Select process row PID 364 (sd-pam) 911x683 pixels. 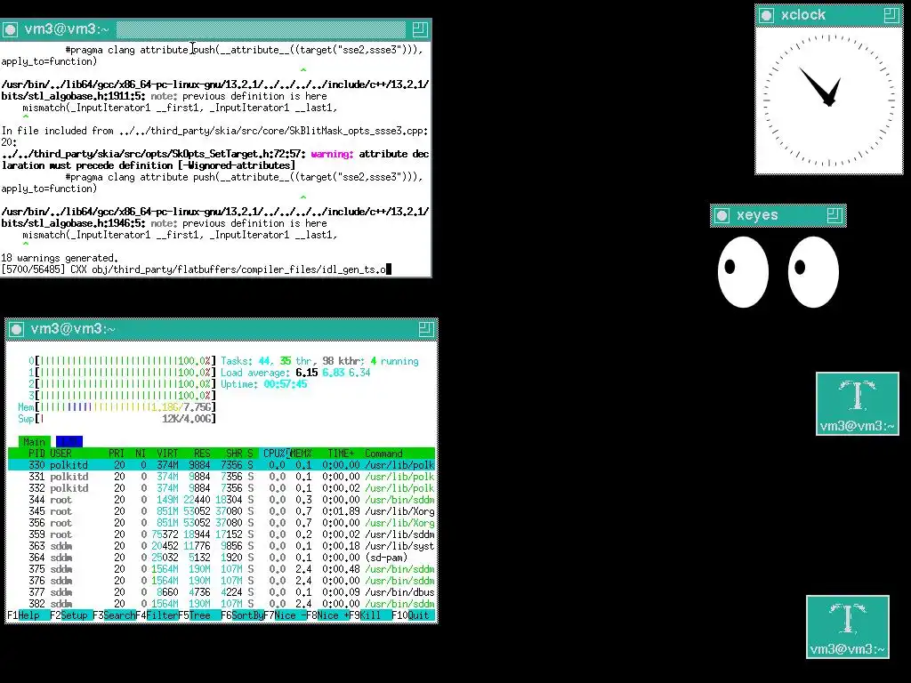click(x=222, y=558)
